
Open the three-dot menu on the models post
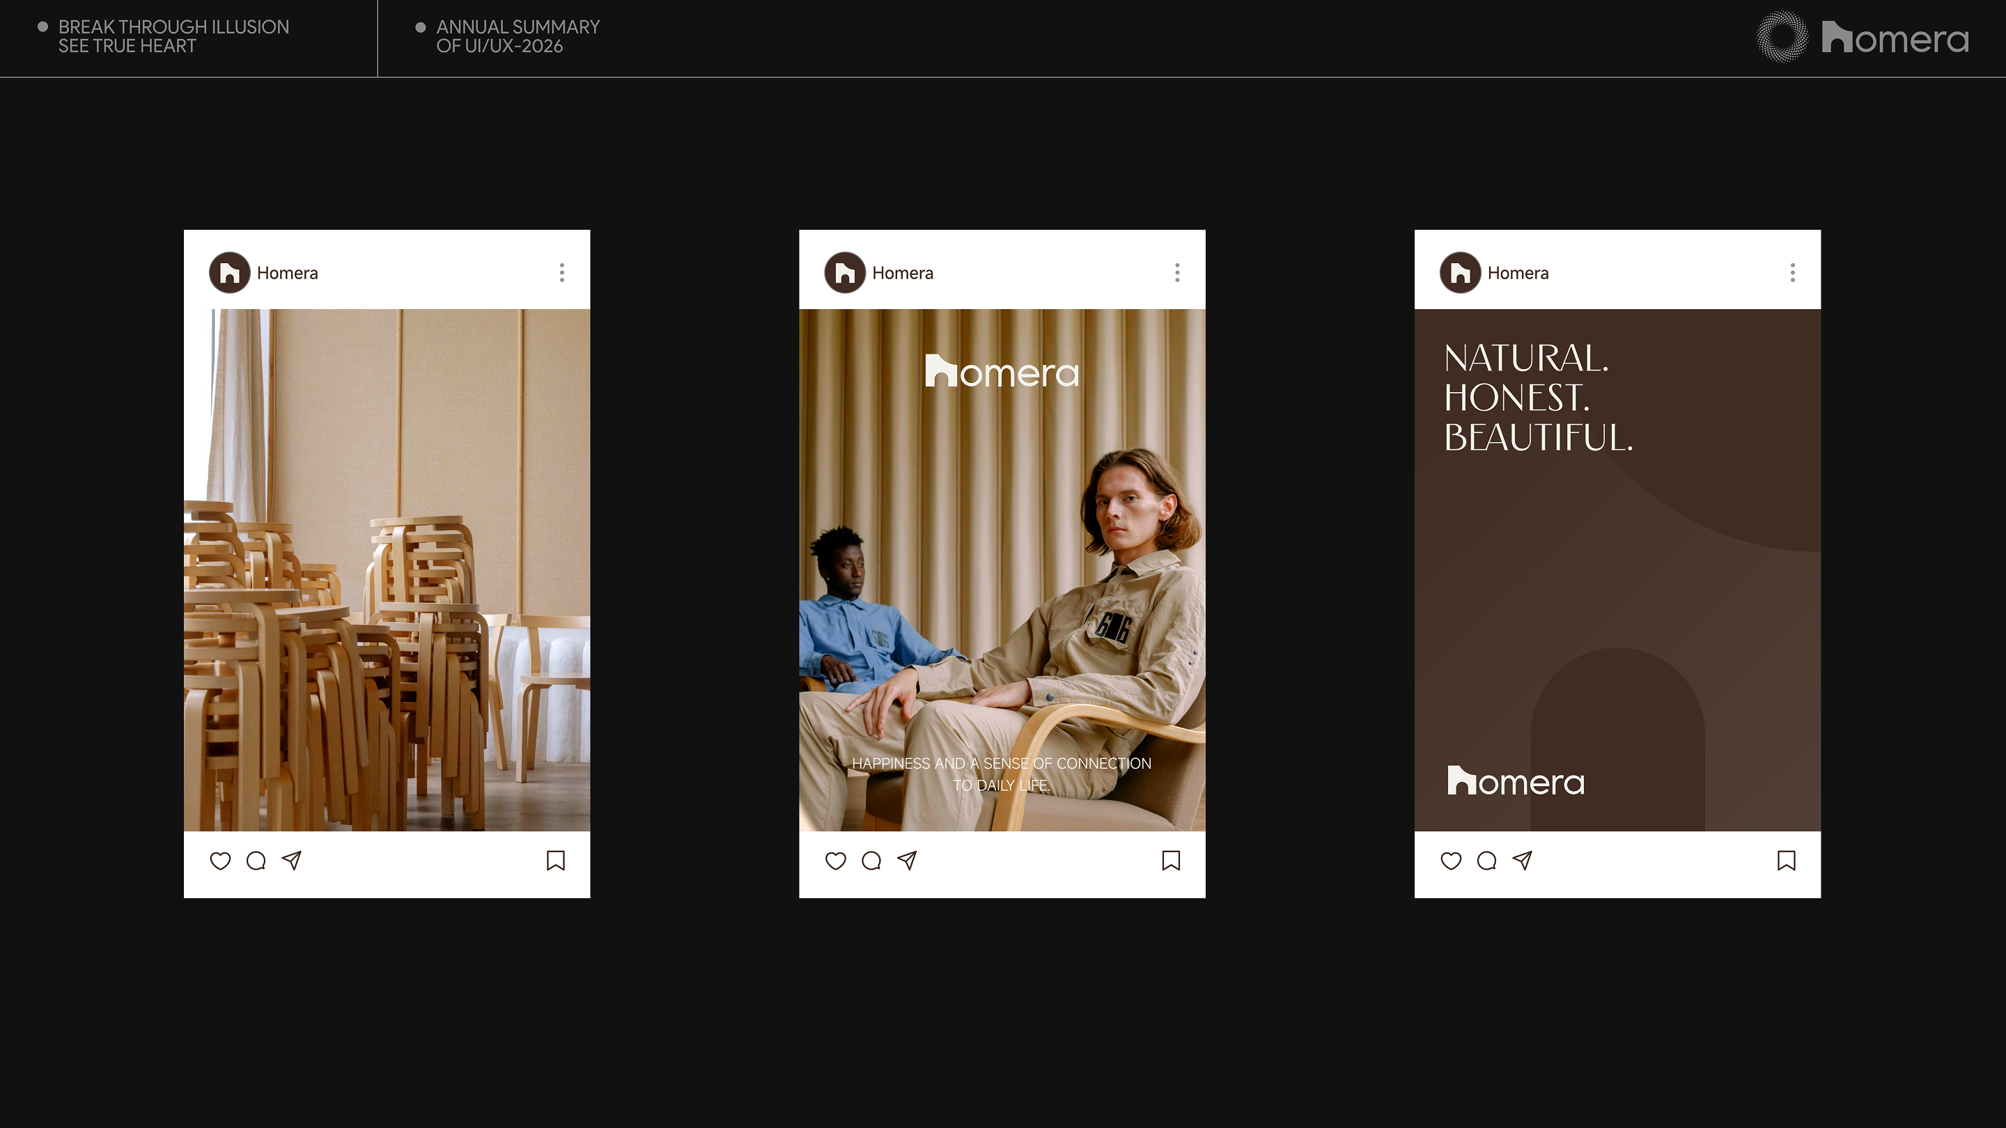pyautogui.click(x=1176, y=272)
